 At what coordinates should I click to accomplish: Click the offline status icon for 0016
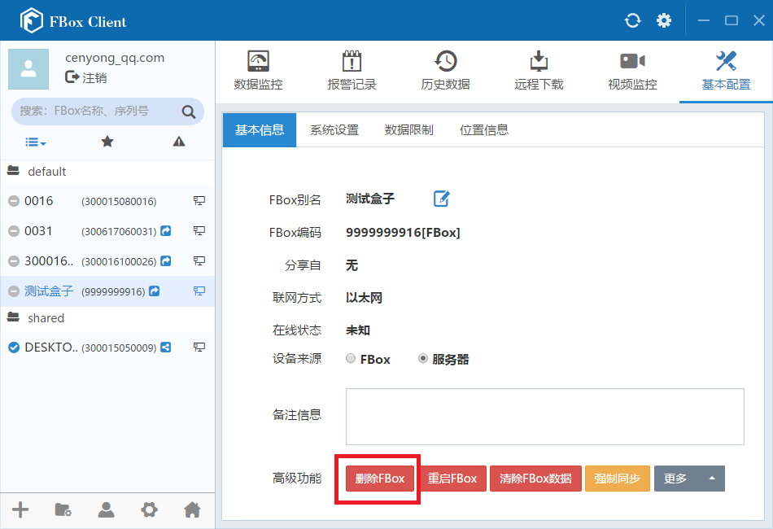pos(14,201)
